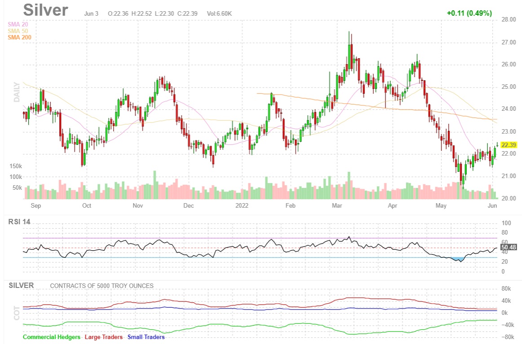Viewport: 522px width, 344px height.
Task: Click the Dec month axis label
Action: pyautogui.click(x=188, y=205)
